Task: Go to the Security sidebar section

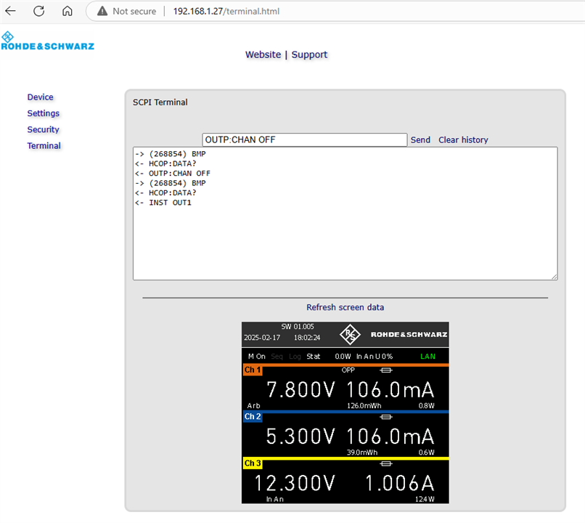Action: tap(44, 129)
